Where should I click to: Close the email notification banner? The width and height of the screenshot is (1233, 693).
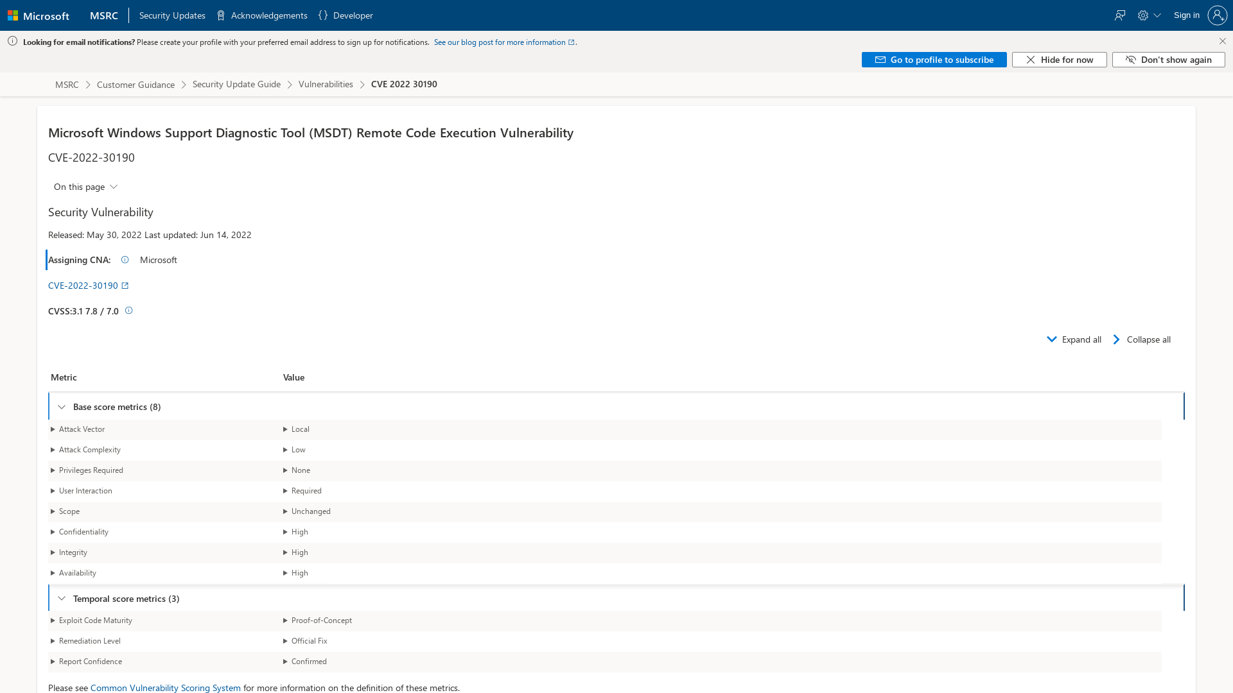pos(1222,41)
